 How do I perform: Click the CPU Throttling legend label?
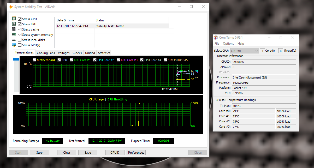tap(117, 99)
